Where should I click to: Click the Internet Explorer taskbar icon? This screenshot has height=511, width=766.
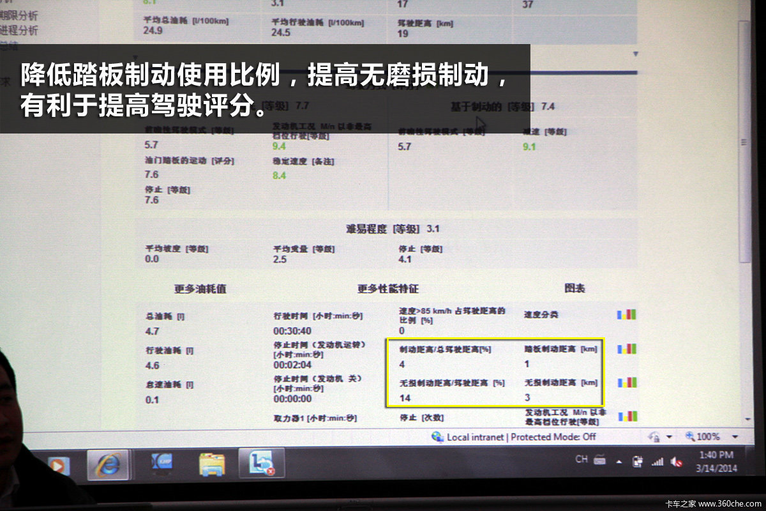click(x=108, y=464)
